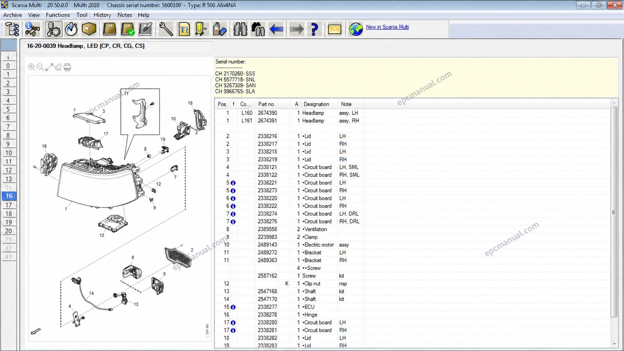Print the illustration with the printer icon
This screenshot has height=351, width=624.
[x=67, y=67]
